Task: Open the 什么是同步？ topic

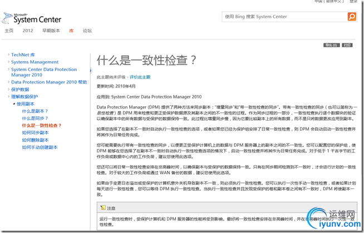Action: coord(35,118)
